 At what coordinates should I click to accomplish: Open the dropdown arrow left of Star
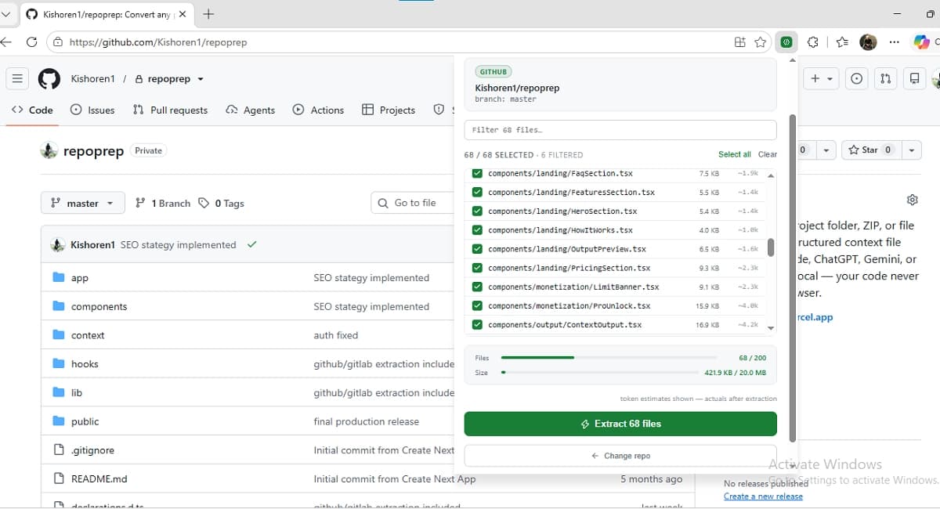click(826, 150)
